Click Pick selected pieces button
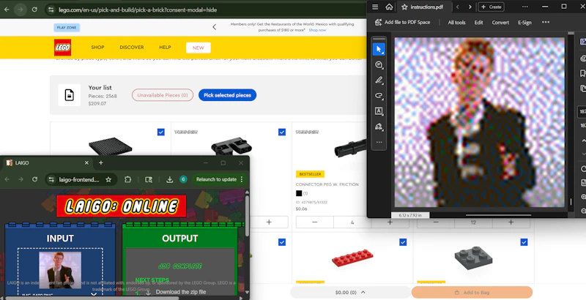The height and width of the screenshot is (300, 586). [227, 95]
